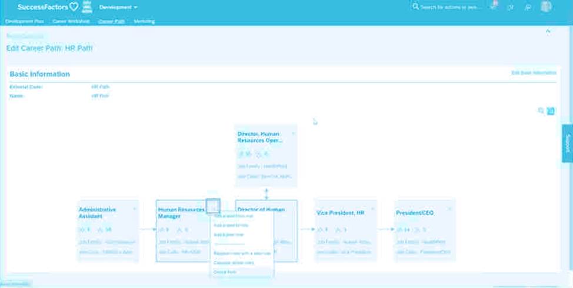This screenshot has height=288, width=573.
Task: Click the company logo beside SuccessFactors
Action: tap(88, 7)
